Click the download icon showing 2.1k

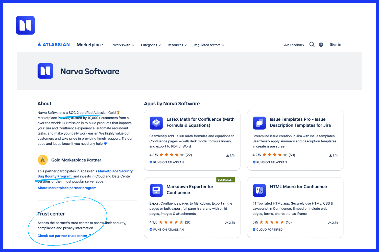point(330,155)
